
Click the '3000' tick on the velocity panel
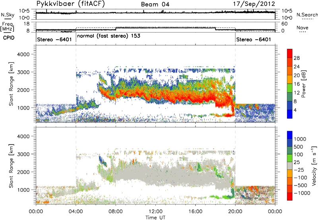pyautogui.click(x=23, y=154)
